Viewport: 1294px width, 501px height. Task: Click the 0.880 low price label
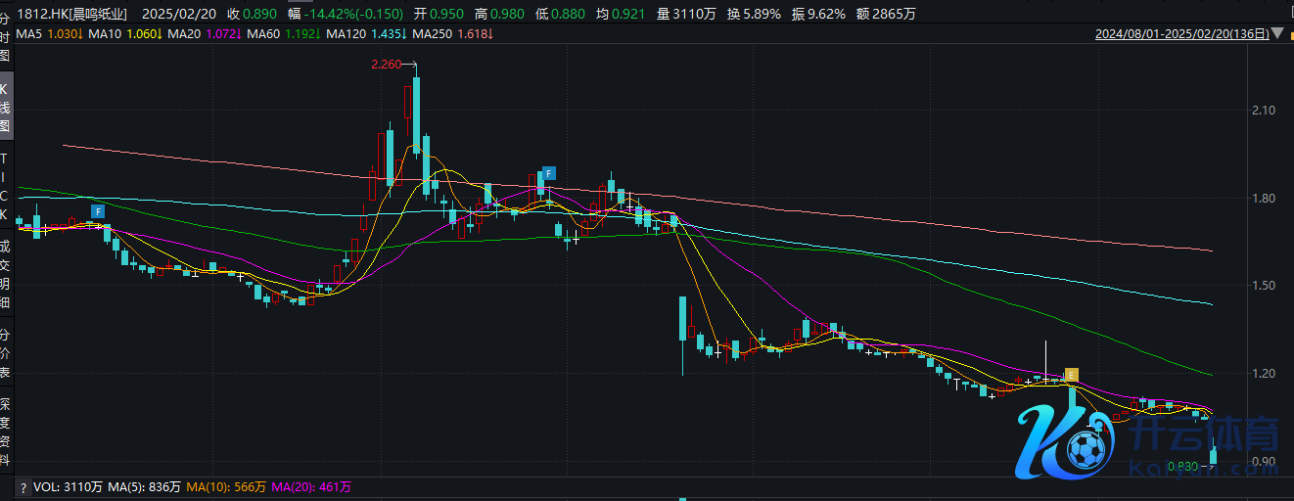click(x=1182, y=467)
